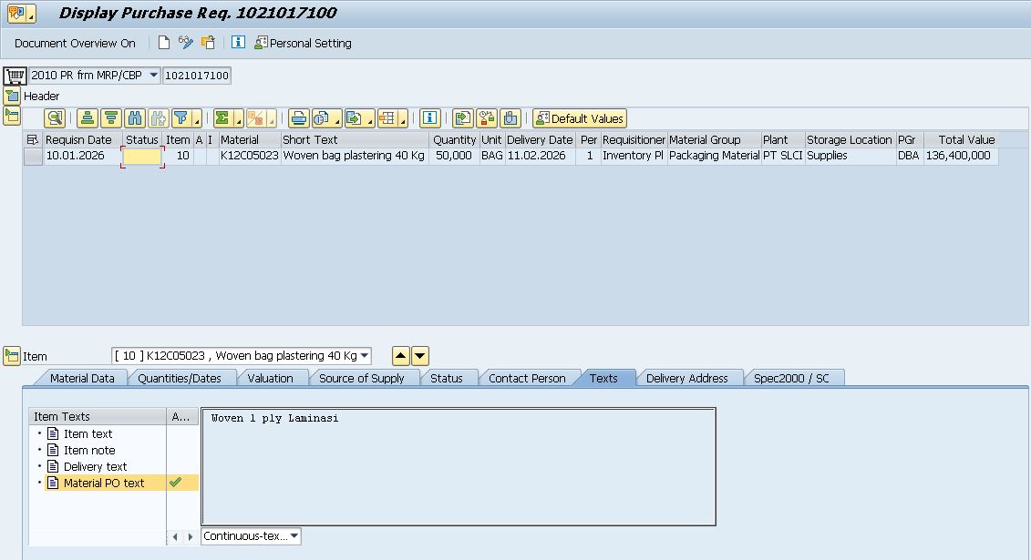Click the Print icon in grid toolbar
Screen dimensions: 1031x560
click(298, 118)
